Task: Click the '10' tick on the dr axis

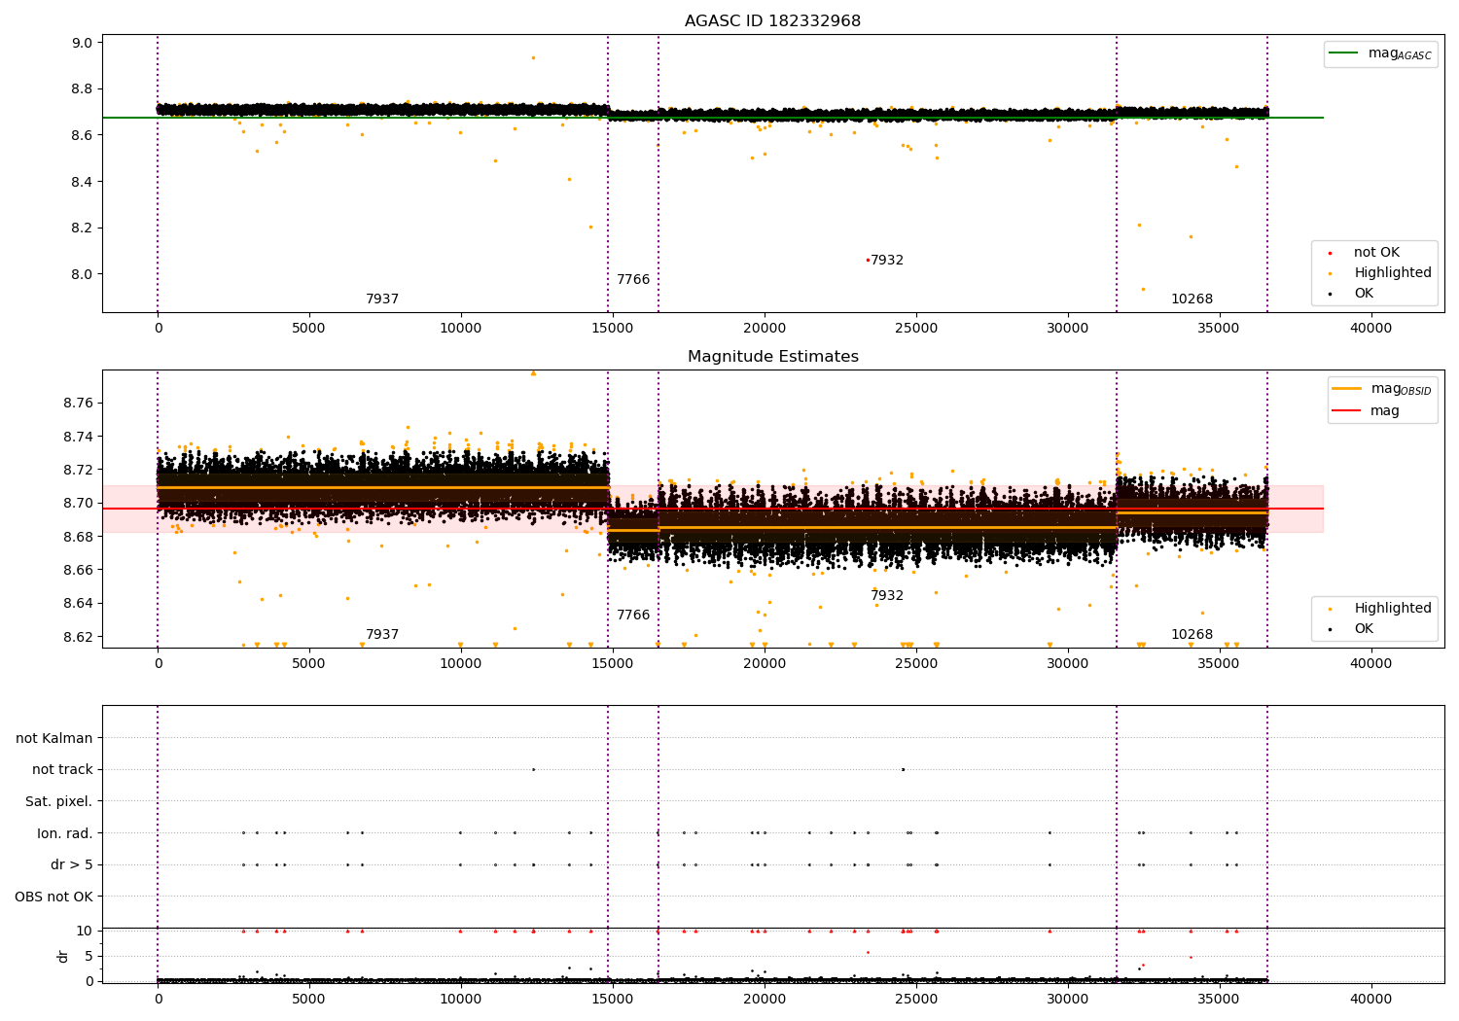Action: pyautogui.click(x=85, y=931)
